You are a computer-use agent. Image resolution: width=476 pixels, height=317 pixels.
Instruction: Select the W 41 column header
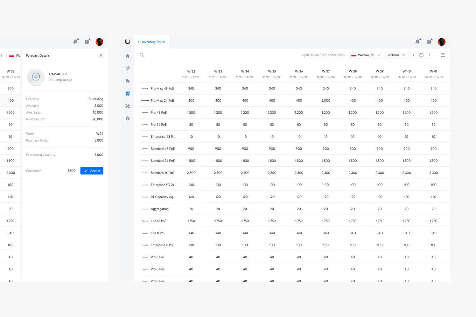(434, 74)
